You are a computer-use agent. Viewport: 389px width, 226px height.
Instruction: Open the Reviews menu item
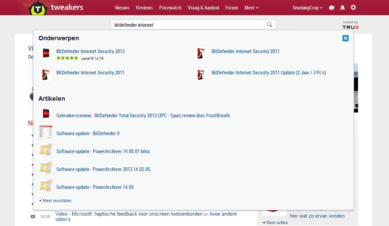click(x=144, y=8)
